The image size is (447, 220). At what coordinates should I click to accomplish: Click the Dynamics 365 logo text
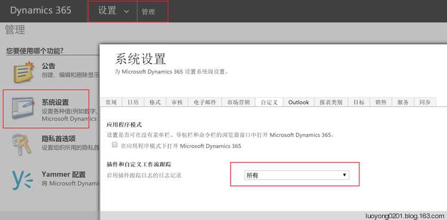(41, 11)
